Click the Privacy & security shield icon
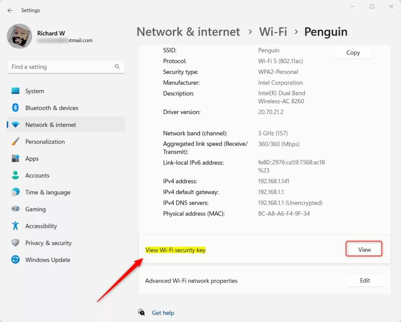Viewport: 401px width, 322px height. [15, 243]
